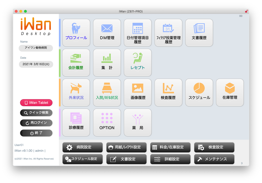Open 文書履歴 documents tile
The width and height of the screenshot is (262, 183).
tap(199, 33)
